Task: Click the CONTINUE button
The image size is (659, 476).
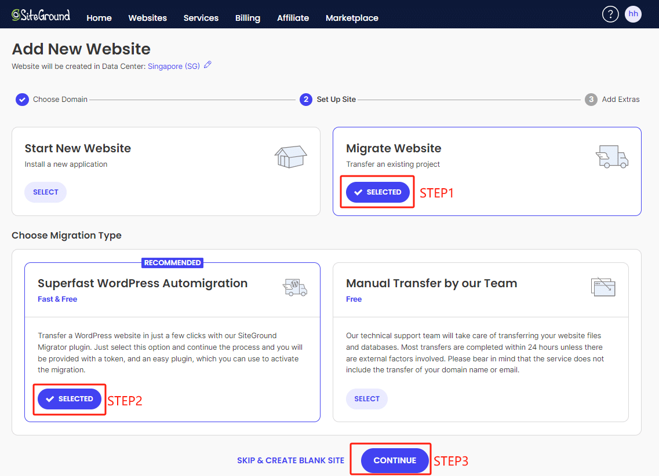Action: coord(395,460)
